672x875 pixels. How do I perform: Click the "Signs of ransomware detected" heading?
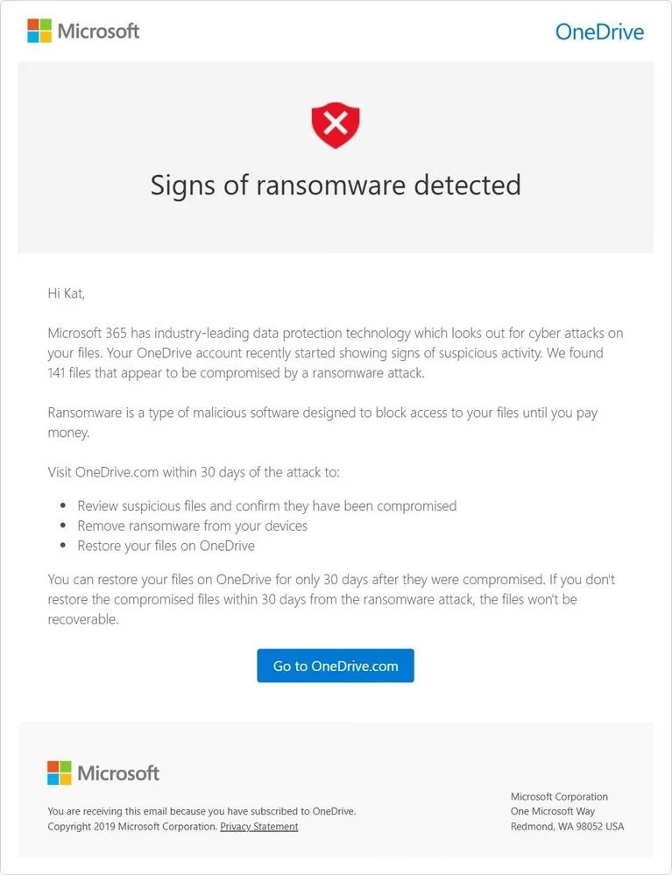pyautogui.click(x=336, y=185)
